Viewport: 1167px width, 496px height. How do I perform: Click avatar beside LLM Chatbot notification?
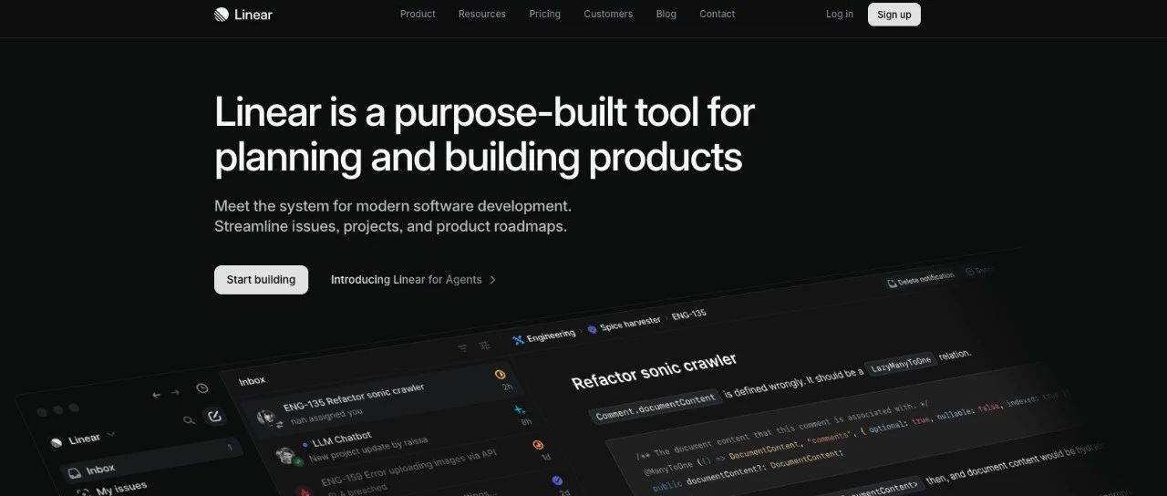tap(285, 456)
